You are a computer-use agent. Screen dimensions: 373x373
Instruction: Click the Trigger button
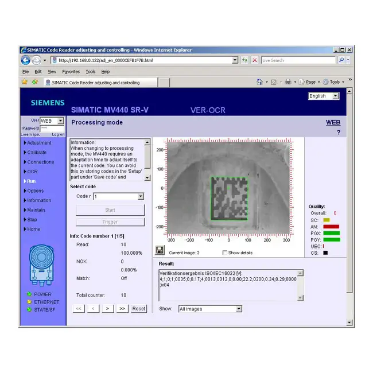click(x=110, y=222)
